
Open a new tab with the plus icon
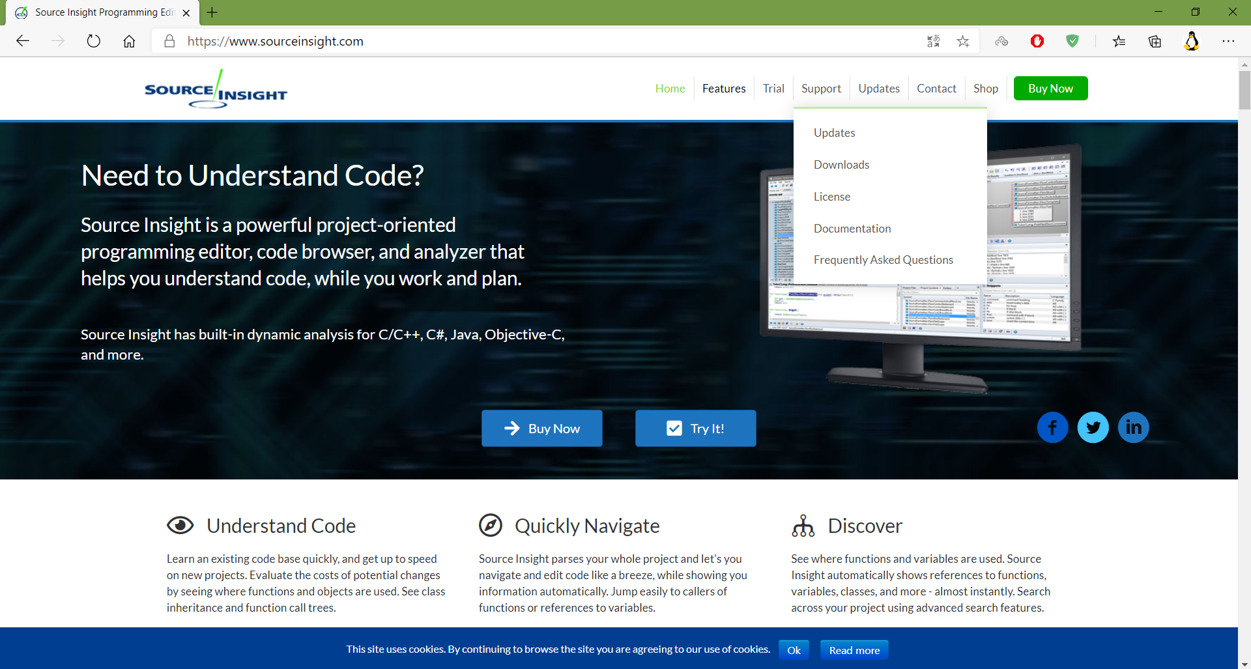(212, 12)
